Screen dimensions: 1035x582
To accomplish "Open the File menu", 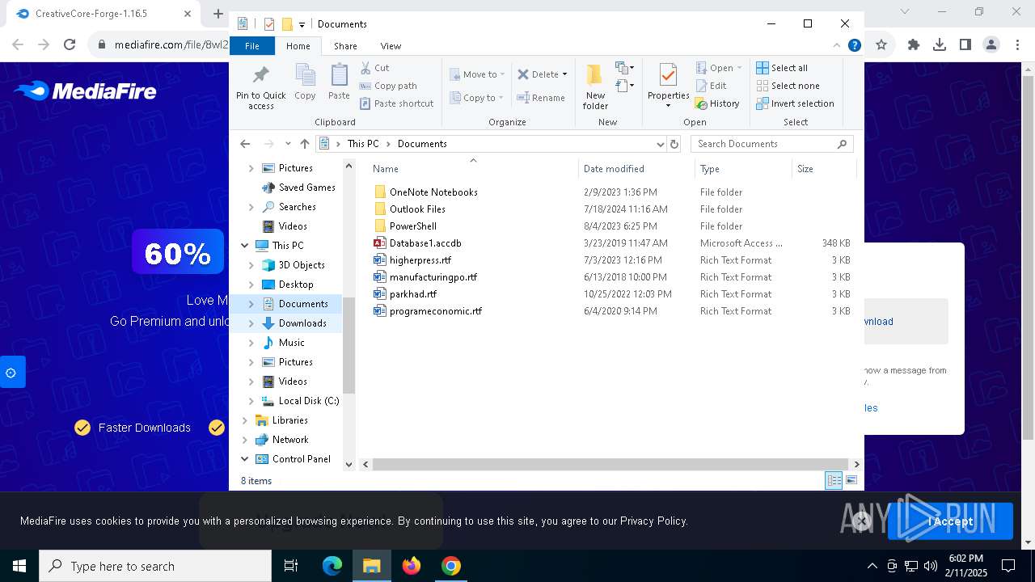I will (x=251, y=46).
